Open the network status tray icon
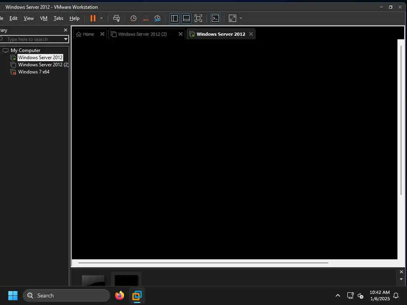The width and height of the screenshot is (407, 305). coord(351,295)
